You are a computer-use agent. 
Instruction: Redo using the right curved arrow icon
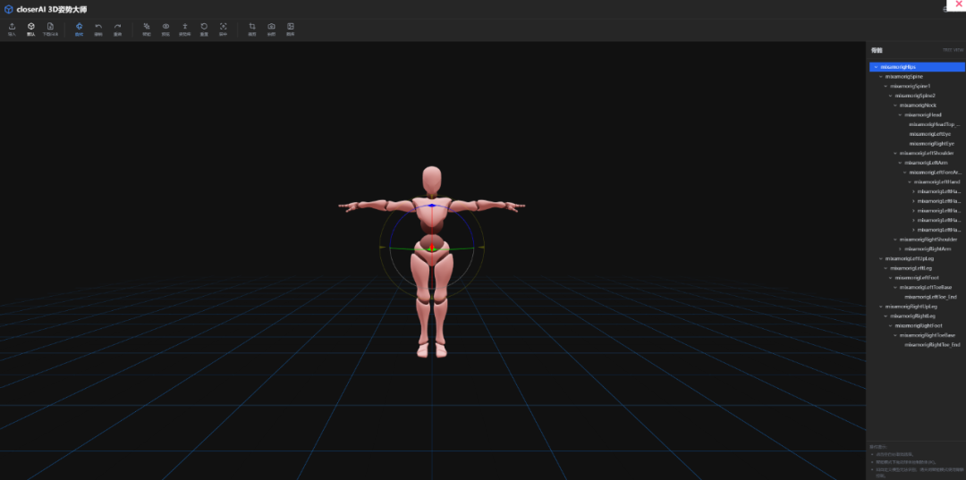point(118,27)
